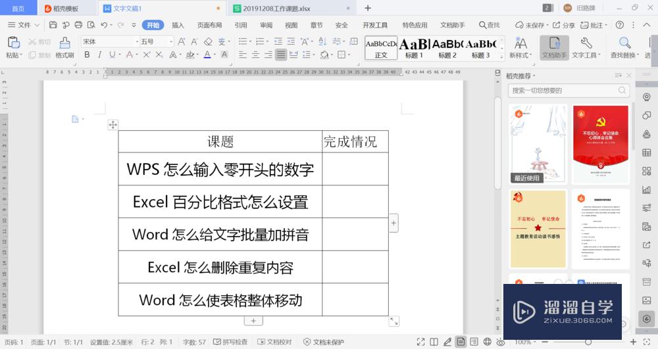This screenshot has height=349, width=658.
Task: Open the shading paint bucket color
Action: [x=324, y=55]
